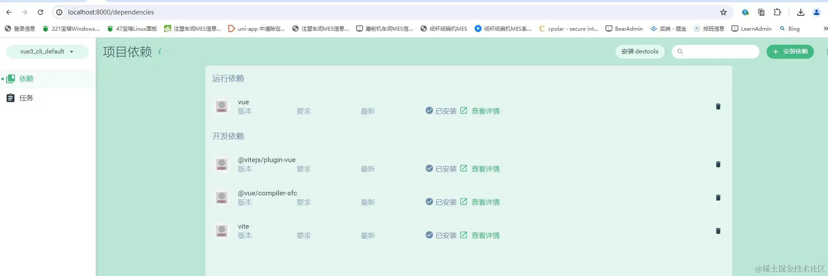Click installed check icon in vite row

pos(429,235)
